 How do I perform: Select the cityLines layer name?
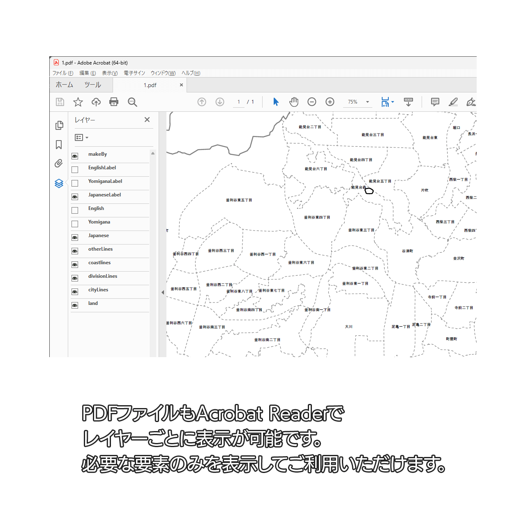[98, 290]
